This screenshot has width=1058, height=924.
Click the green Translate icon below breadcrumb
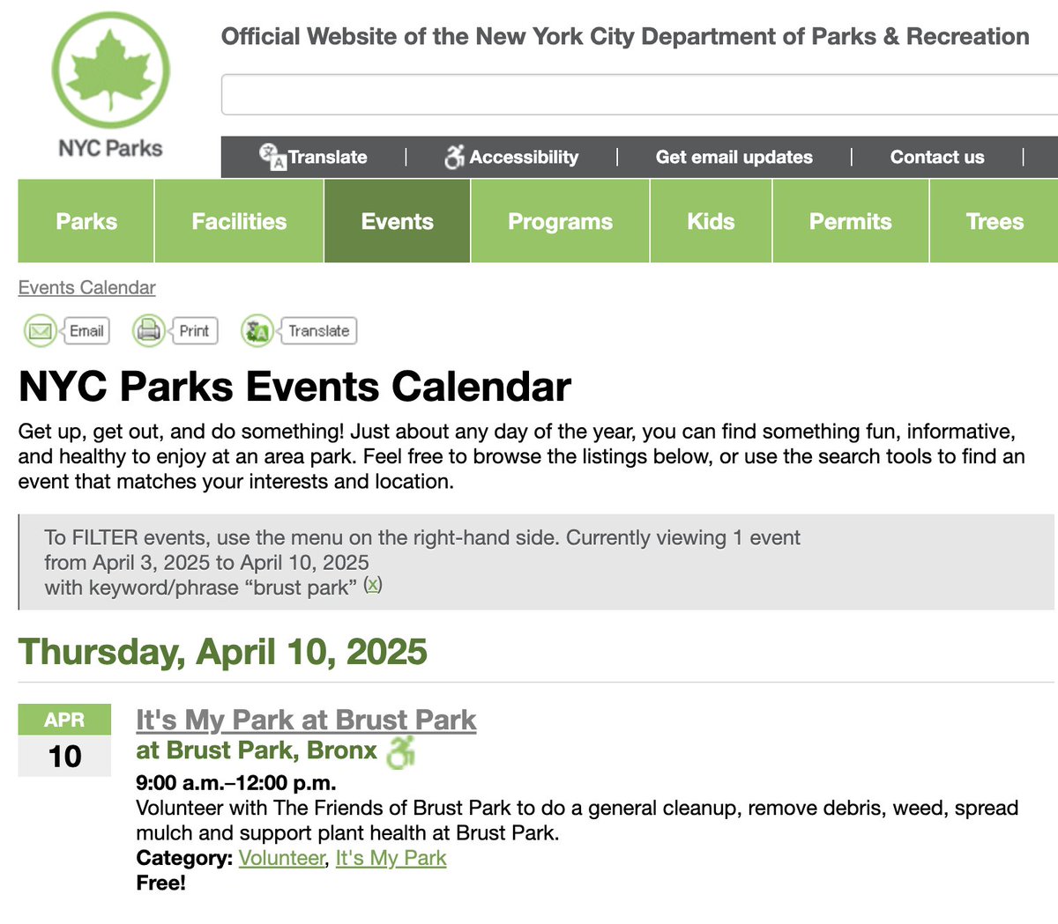pyautogui.click(x=257, y=331)
